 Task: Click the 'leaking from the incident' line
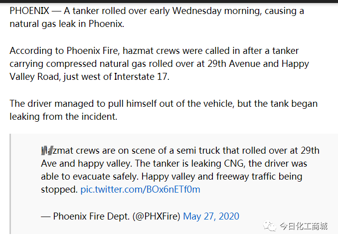[63, 117]
